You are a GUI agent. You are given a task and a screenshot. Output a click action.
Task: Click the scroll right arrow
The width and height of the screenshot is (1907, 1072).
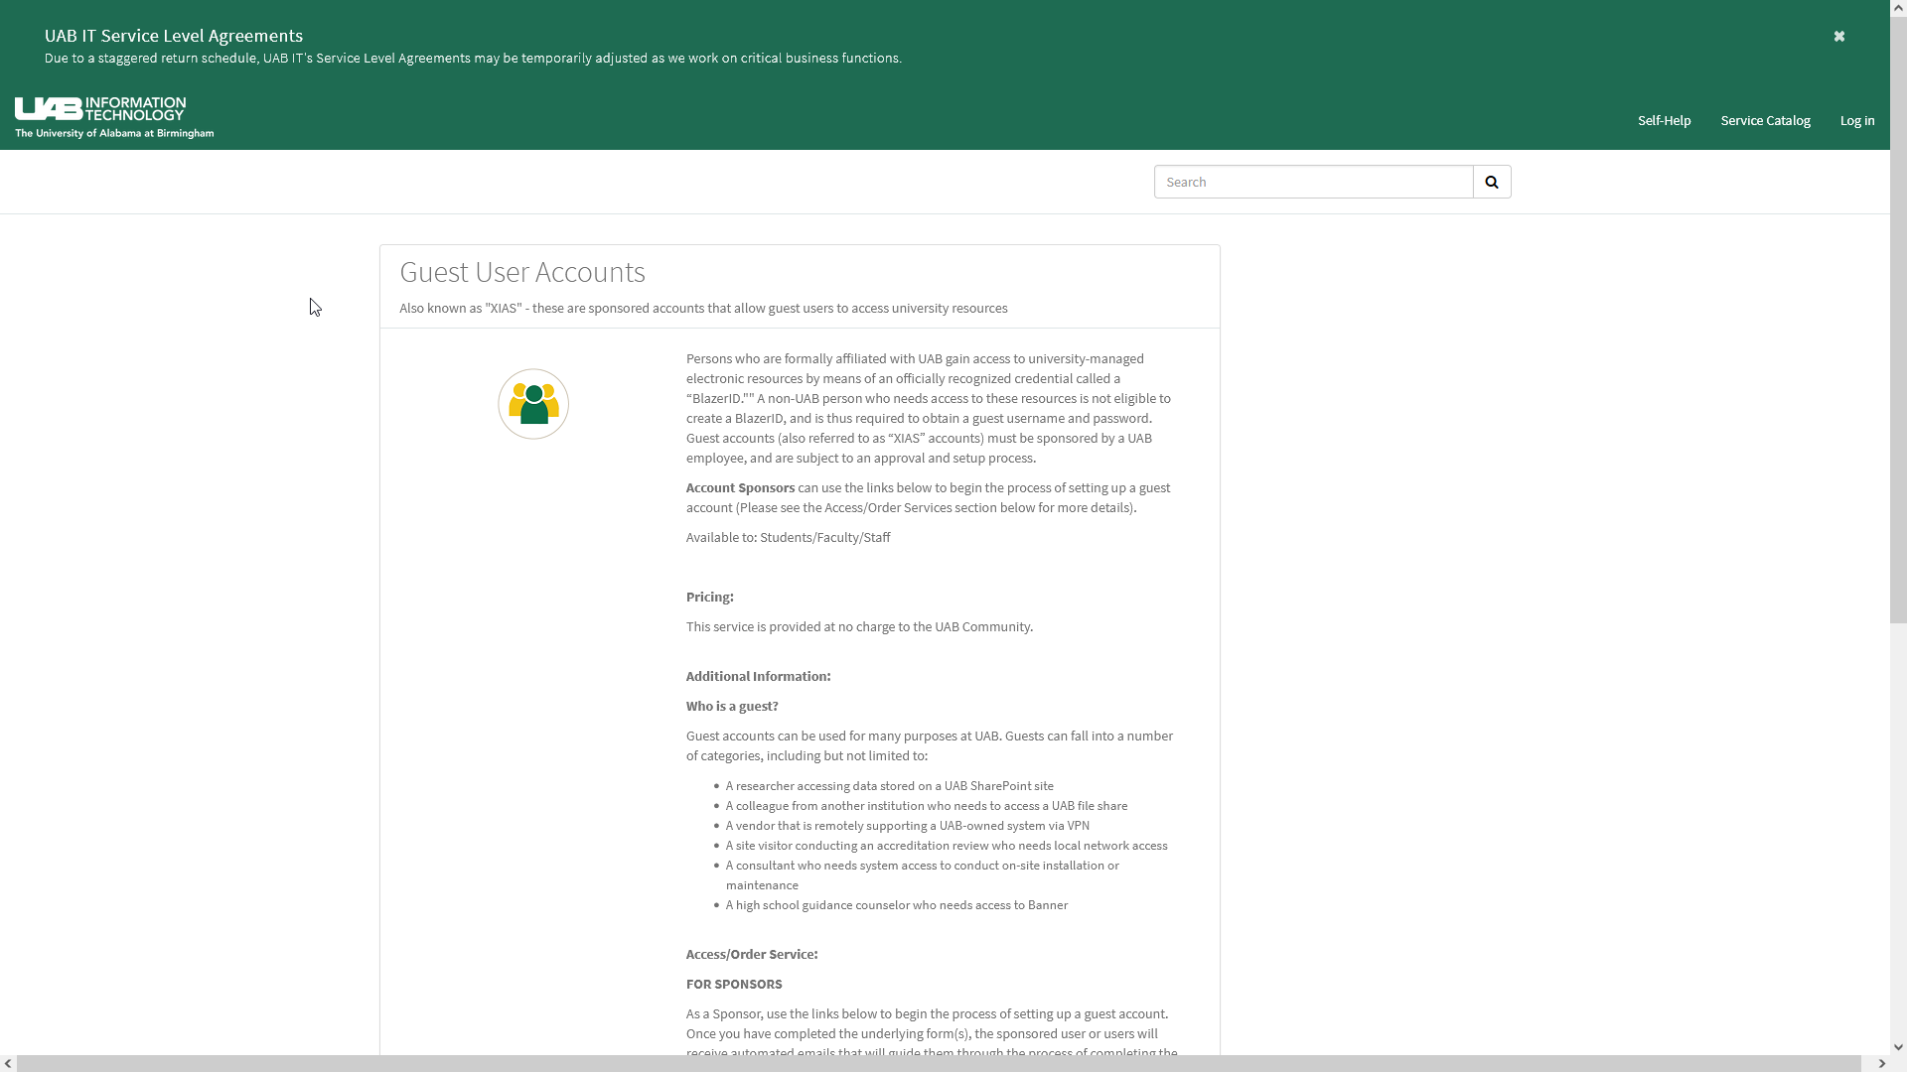pos(1881,1064)
